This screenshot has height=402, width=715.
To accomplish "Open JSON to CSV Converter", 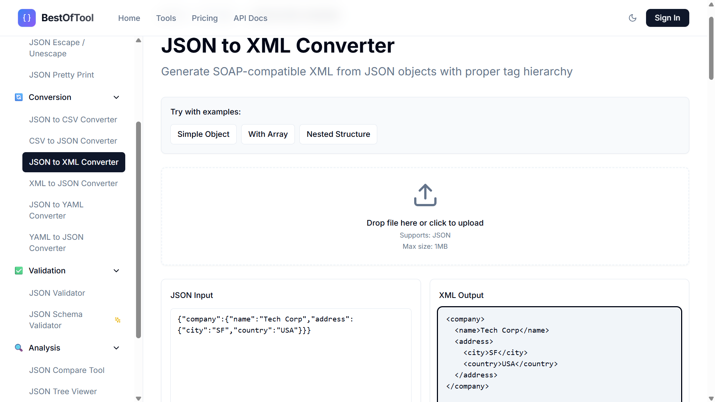I will (73, 120).
